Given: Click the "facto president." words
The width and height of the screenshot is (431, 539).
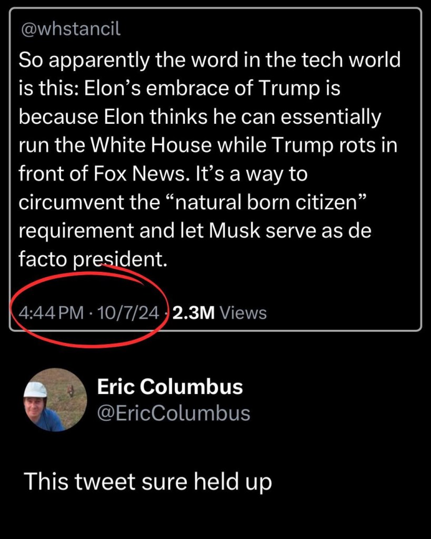Looking at the screenshot, I should [93, 259].
